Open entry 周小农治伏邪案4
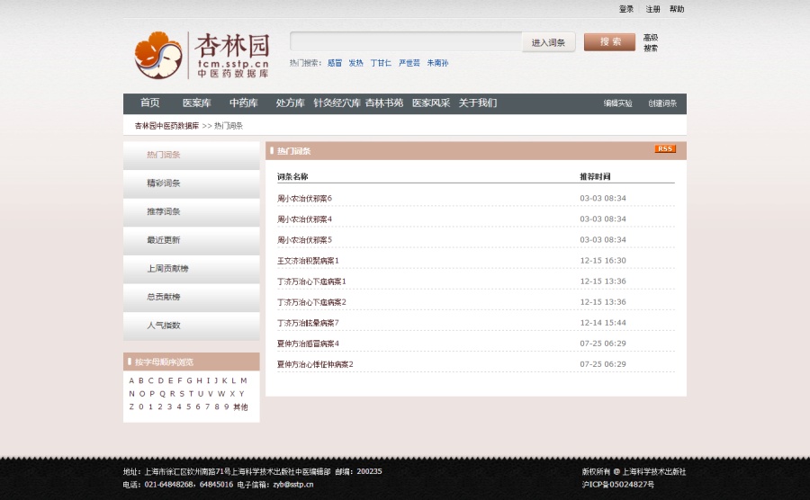810x500 pixels. tap(304, 219)
